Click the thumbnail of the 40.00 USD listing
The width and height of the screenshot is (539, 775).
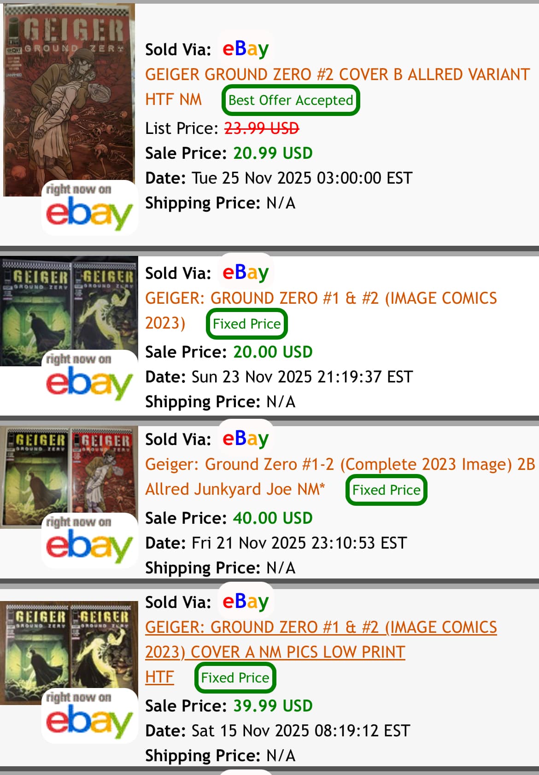click(69, 476)
